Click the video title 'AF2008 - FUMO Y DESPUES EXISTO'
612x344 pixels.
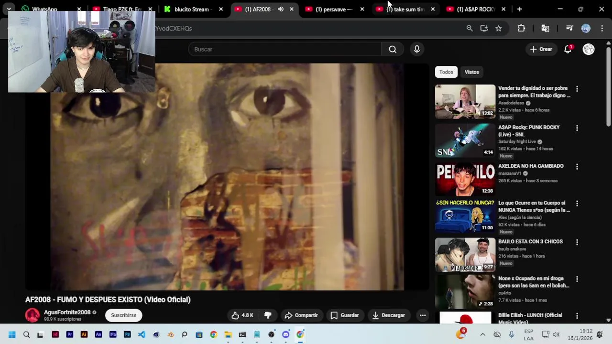[x=108, y=300]
